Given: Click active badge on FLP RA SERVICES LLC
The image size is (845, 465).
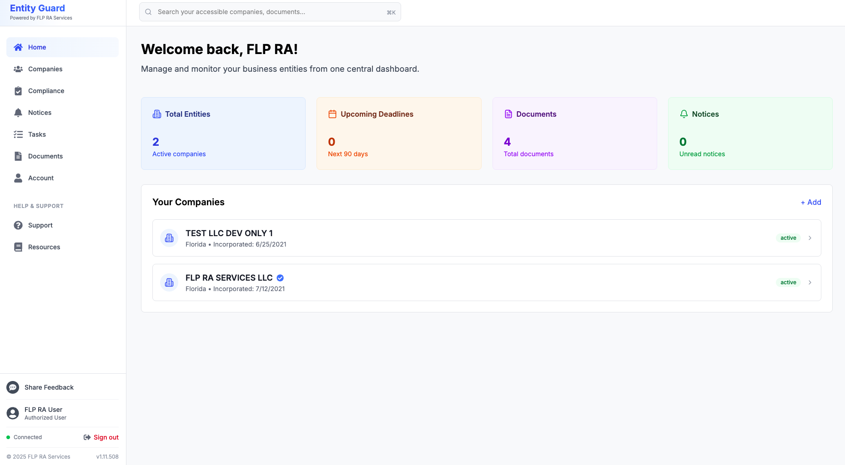Looking at the screenshot, I should [x=788, y=282].
